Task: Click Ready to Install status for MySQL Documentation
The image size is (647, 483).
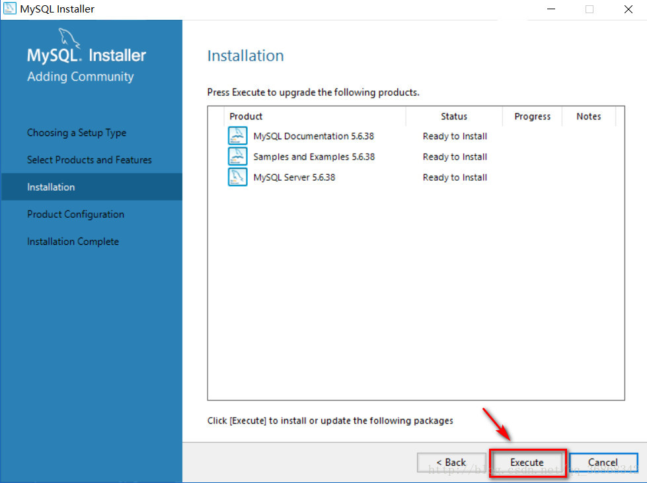Action: point(455,136)
